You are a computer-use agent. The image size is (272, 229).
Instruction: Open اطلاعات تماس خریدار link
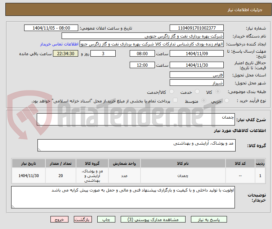[59, 44]
